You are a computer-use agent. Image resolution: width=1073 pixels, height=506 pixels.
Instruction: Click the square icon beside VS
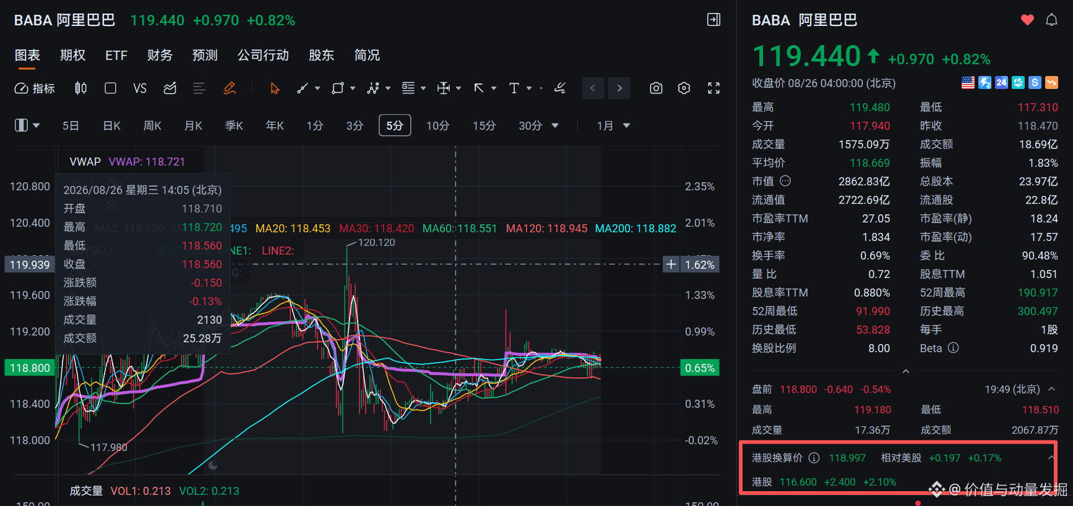coord(110,88)
